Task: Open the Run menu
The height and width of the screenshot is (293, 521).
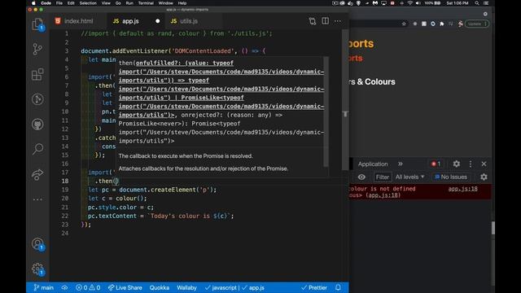Action: coord(129,3)
